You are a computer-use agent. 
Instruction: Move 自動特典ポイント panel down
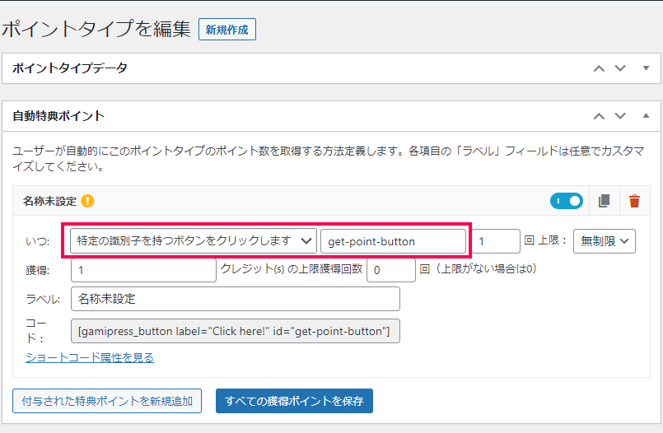pos(620,116)
